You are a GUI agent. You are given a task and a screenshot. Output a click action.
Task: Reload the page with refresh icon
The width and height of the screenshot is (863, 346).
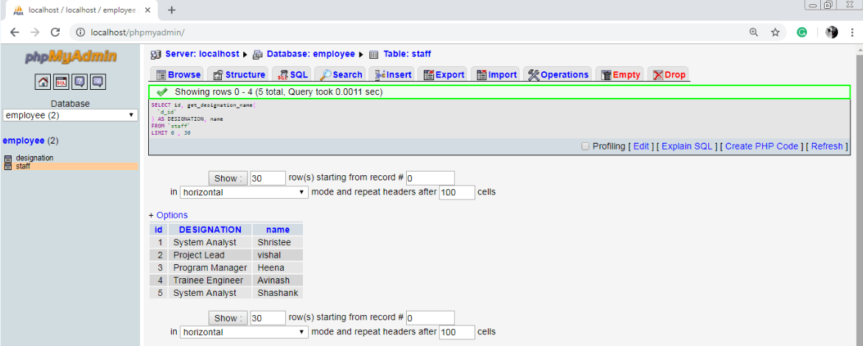coord(55,32)
